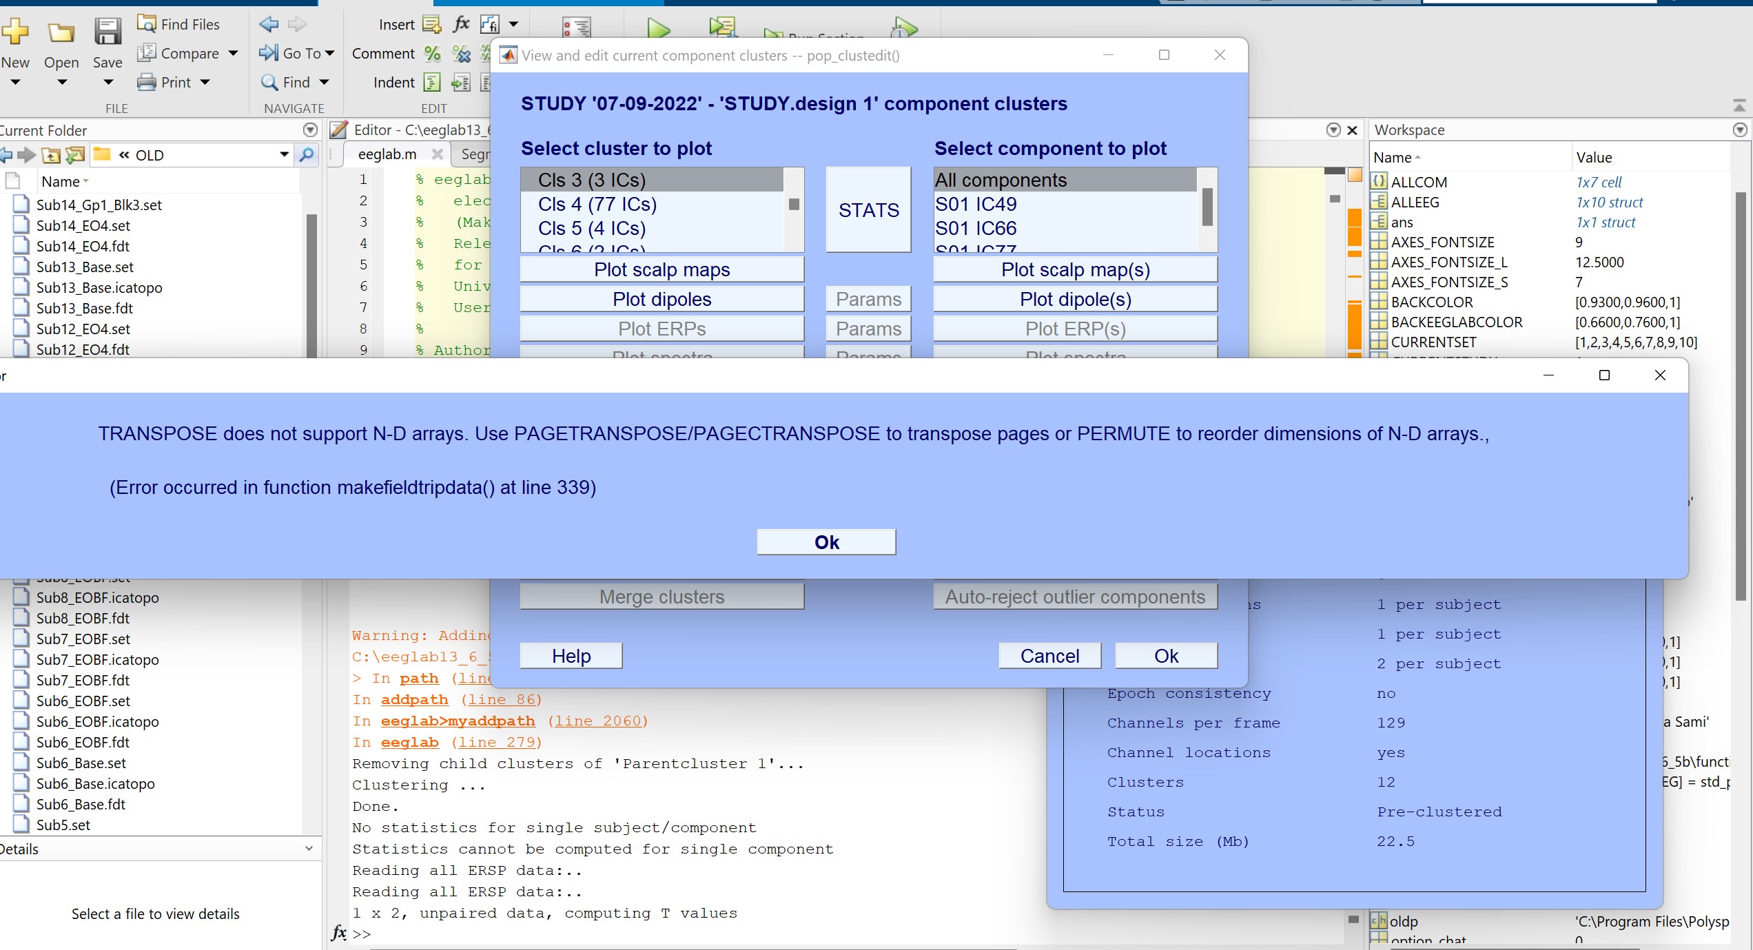
Task: Open the Go To menu
Action: [x=296, y=53]
